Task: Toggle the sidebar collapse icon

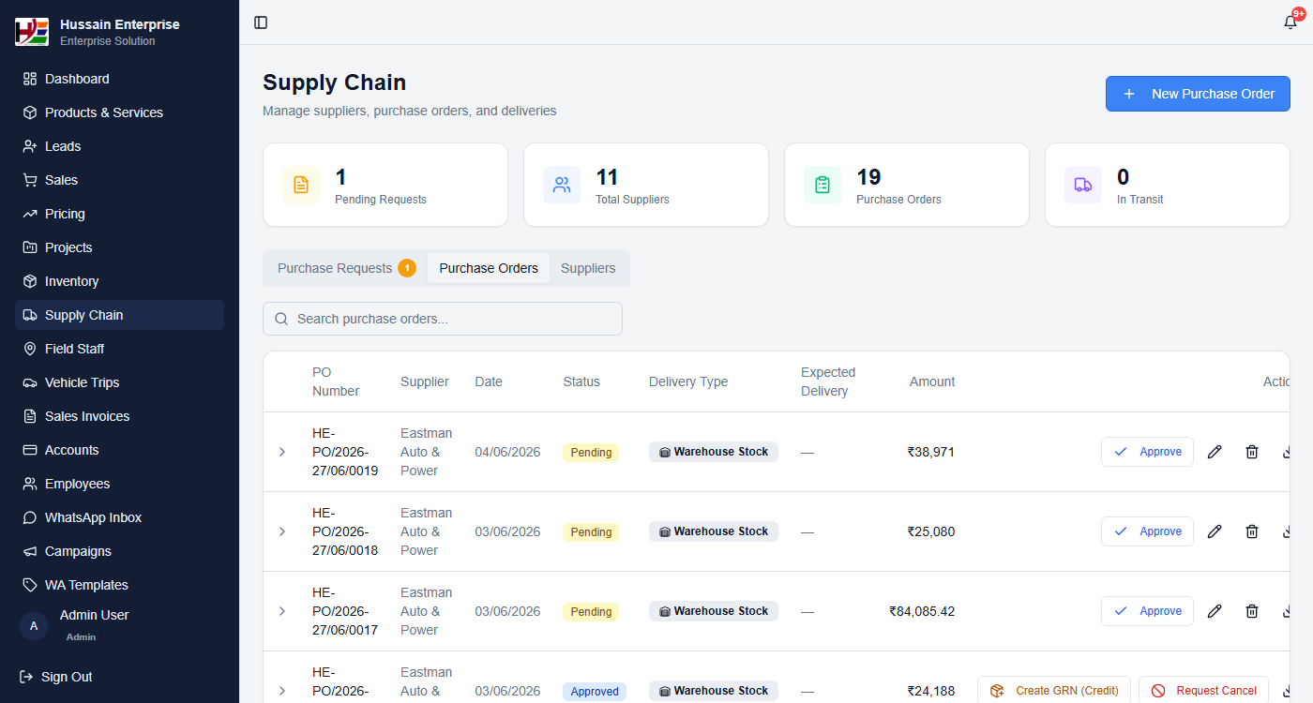Action: click(261, 22)
